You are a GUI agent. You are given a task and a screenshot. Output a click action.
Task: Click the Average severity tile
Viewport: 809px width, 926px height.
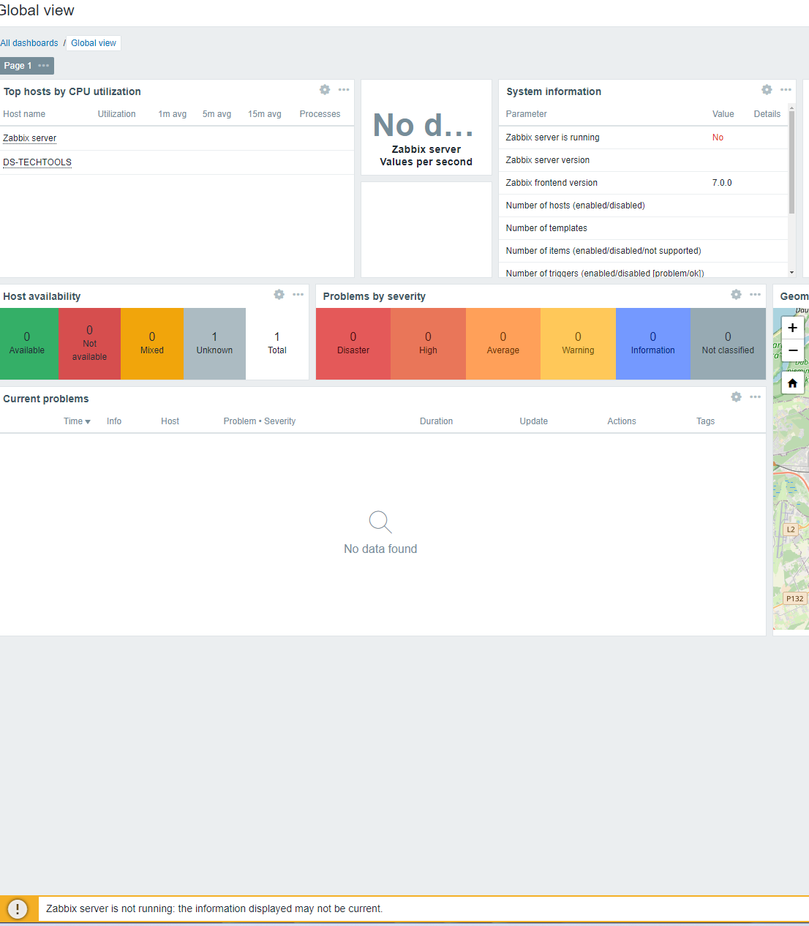pyautogui.click(x=503, y=344)
